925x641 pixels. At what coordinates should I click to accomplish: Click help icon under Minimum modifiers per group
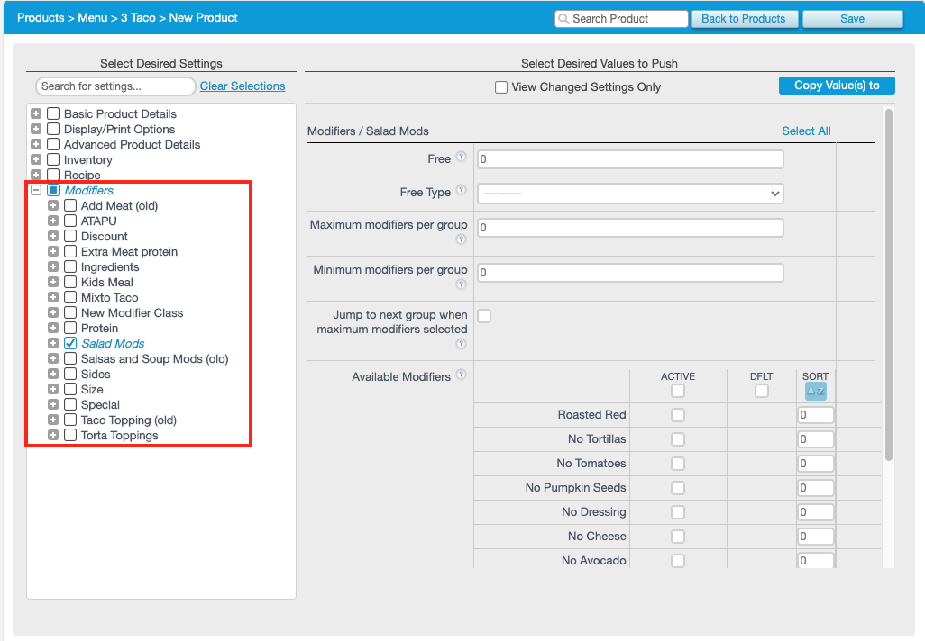click(x=462, y=284)
